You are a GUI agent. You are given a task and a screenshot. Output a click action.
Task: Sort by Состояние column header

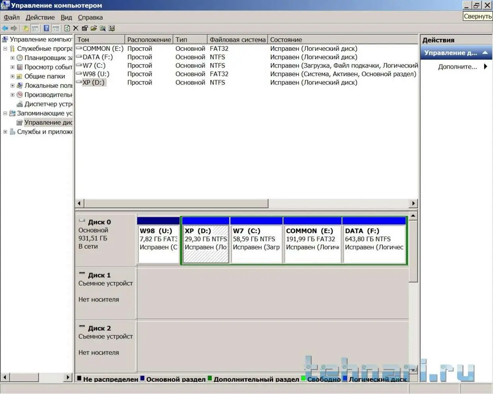(343, 40)
